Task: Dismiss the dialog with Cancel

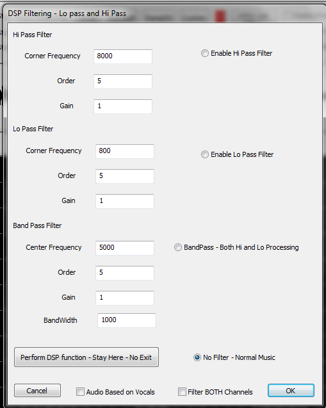Action: (37, 391)
